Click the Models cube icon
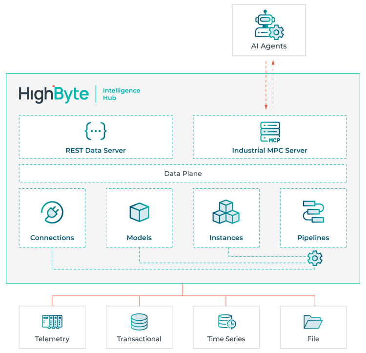 [x=140, y=212]
